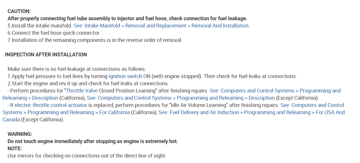Open the "Throttle Valve" link
Viewport: 360px width, 163px height.
coord(82,91)
